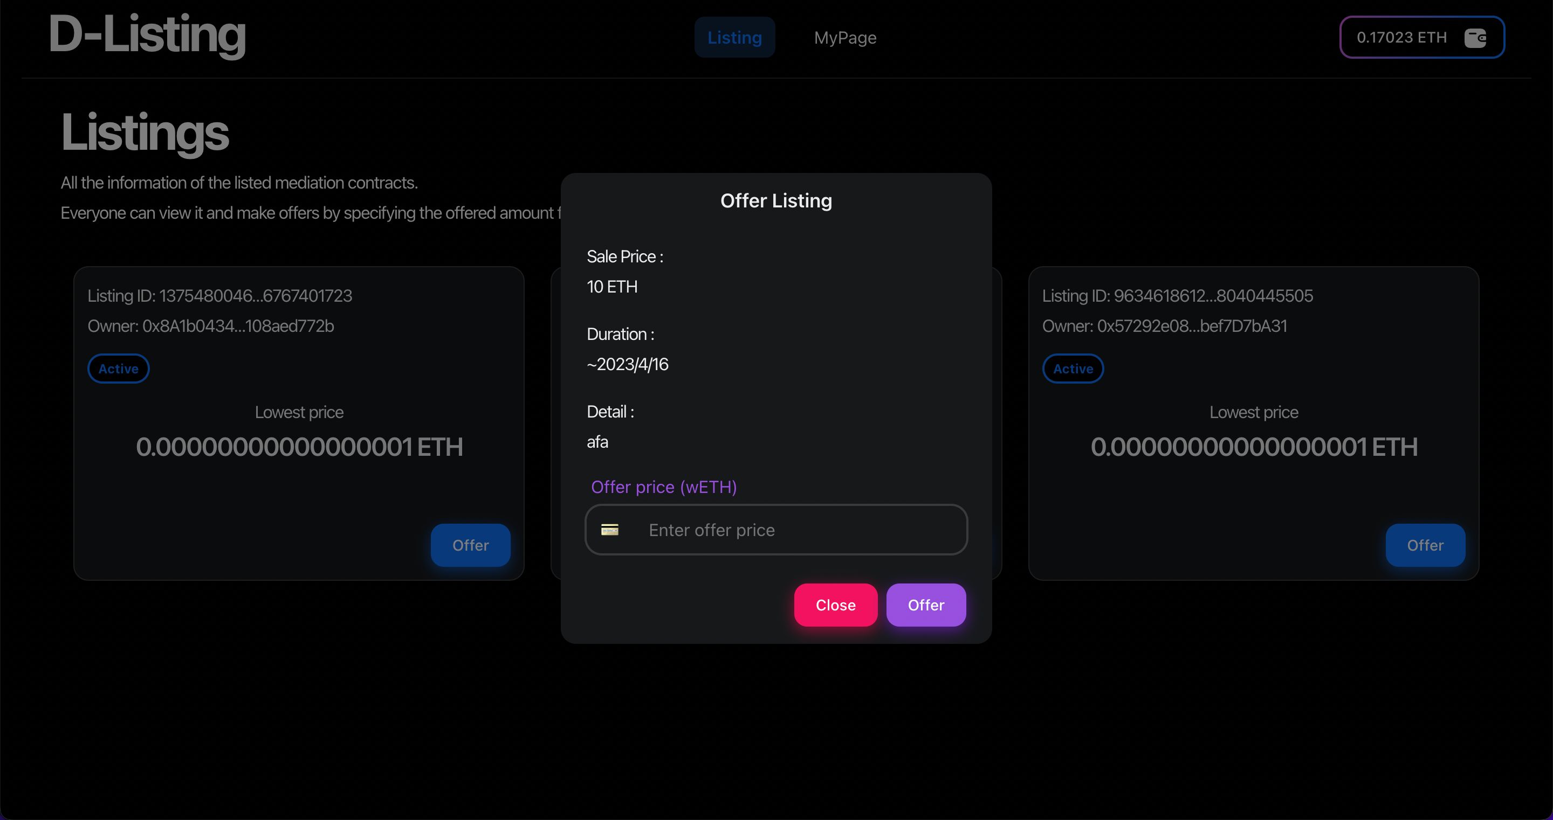Click Active badge on owner 0x57292e08 listing

click(1073, 369)
